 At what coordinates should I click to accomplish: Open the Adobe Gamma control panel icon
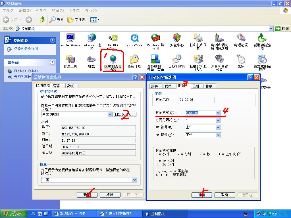click(70, 38)
